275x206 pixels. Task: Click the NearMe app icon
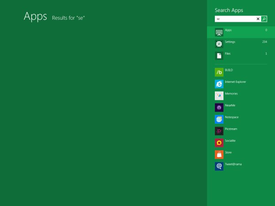click(x=219, y=107)
